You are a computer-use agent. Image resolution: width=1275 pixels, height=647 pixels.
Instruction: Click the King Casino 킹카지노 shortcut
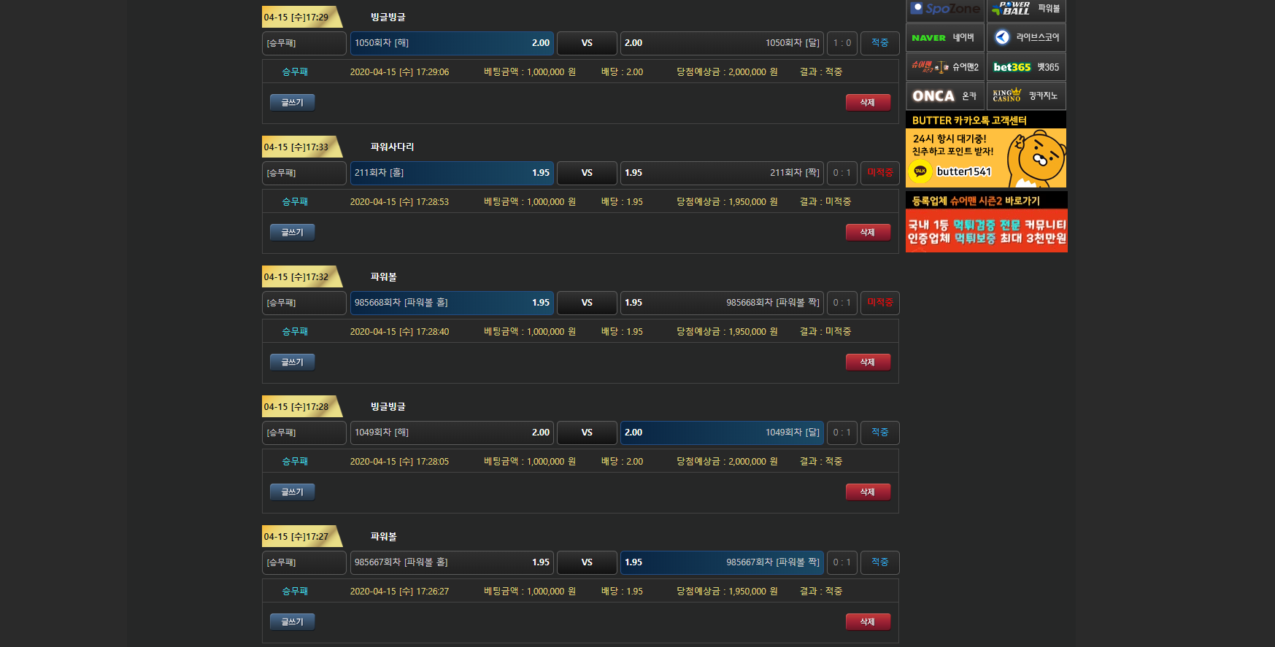point(1026,96)
